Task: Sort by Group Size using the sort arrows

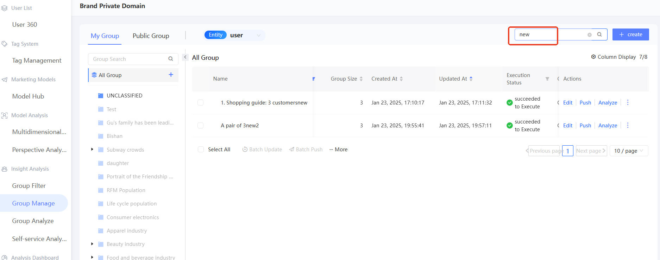Action: tap(361, 79)
